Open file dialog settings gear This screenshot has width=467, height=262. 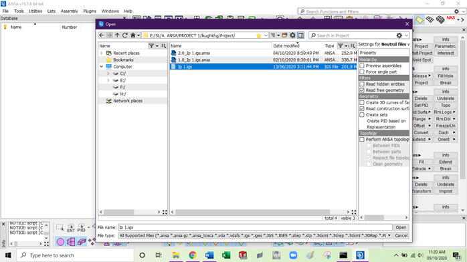coord(293,35)
